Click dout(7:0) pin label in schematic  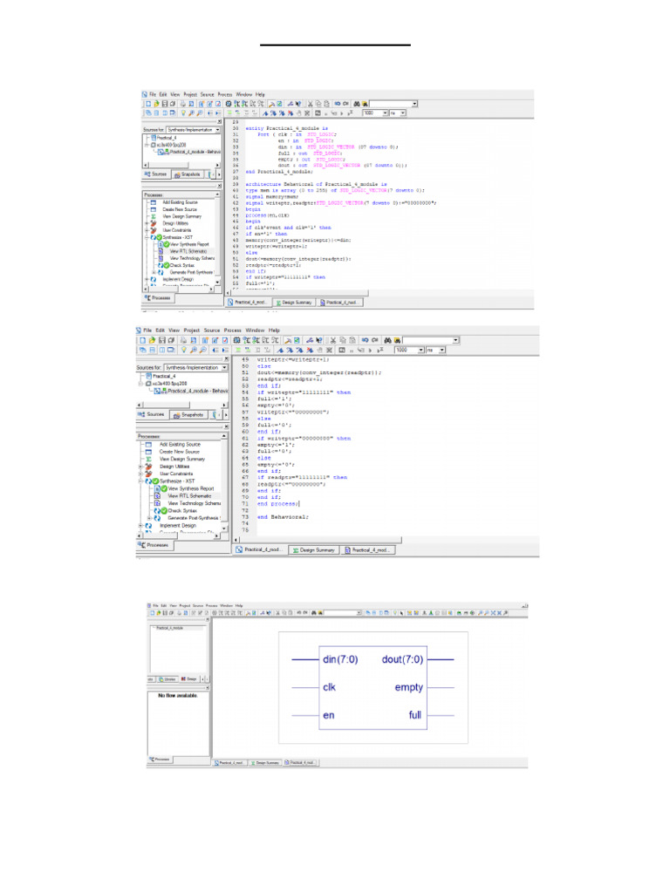point(402,659)
